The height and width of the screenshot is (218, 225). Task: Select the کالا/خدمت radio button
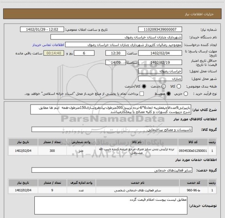[144, 86]
